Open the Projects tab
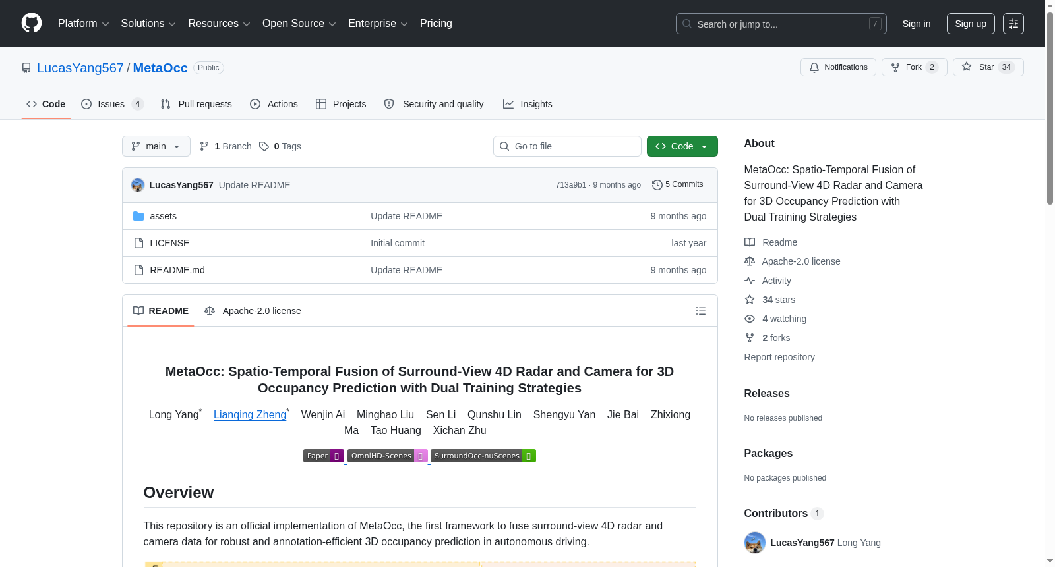The image size is (1055, 567). [341, 104]
